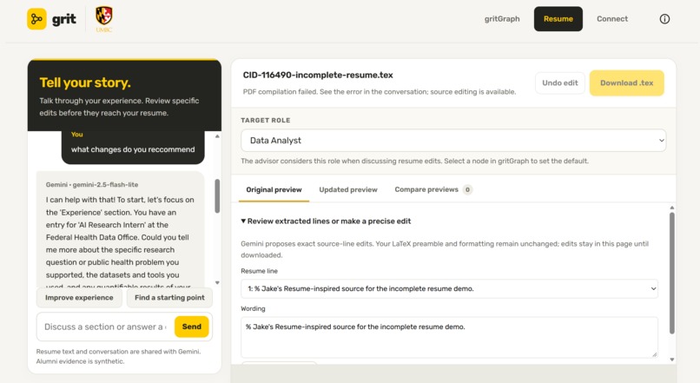Click the Undo edit button
Viewport: 700px width, 383px height.
pyautogui.click(x=560, y=83)
